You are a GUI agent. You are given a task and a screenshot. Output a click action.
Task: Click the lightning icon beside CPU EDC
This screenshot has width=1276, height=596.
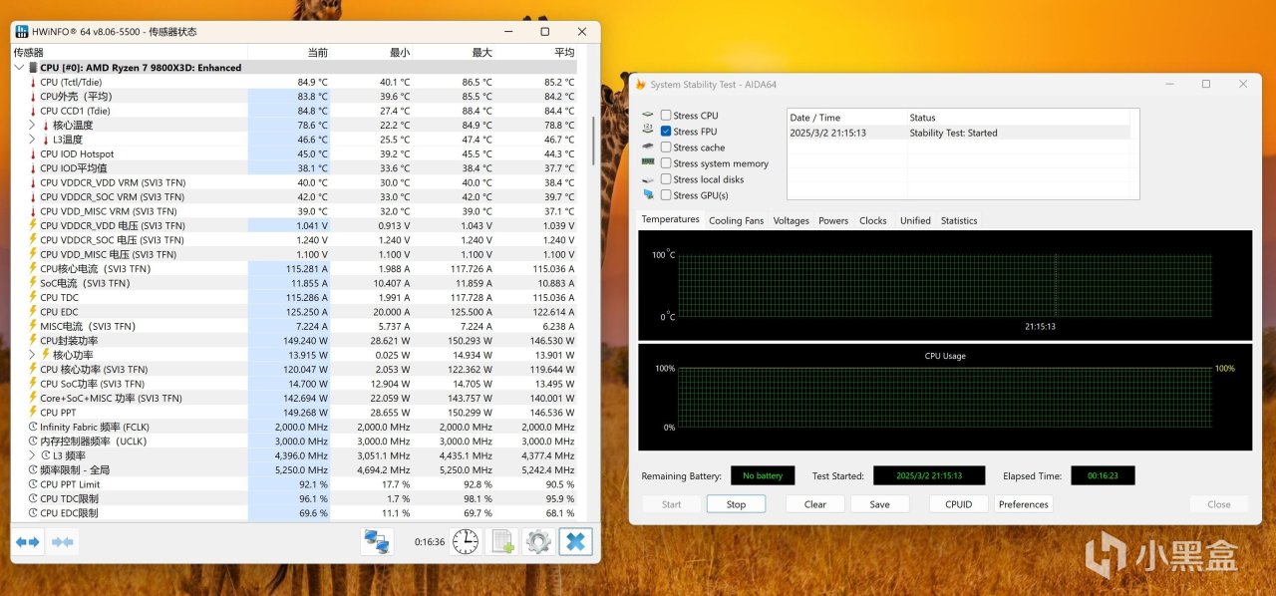(33, 312)
